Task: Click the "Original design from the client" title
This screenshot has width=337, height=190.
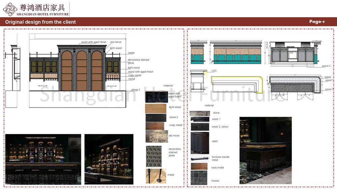Action: tap(40, 22)
